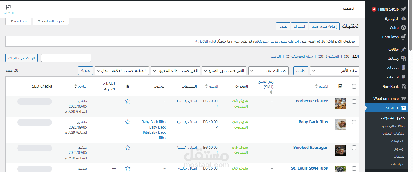Select the Baby Back Ribs checkbox
This screenshot has height=172, width=413.
click(354, 122)
